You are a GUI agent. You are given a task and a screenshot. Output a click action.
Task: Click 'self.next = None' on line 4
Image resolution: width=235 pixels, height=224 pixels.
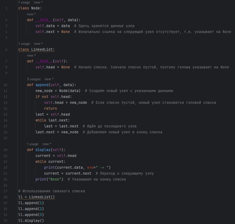53,32
